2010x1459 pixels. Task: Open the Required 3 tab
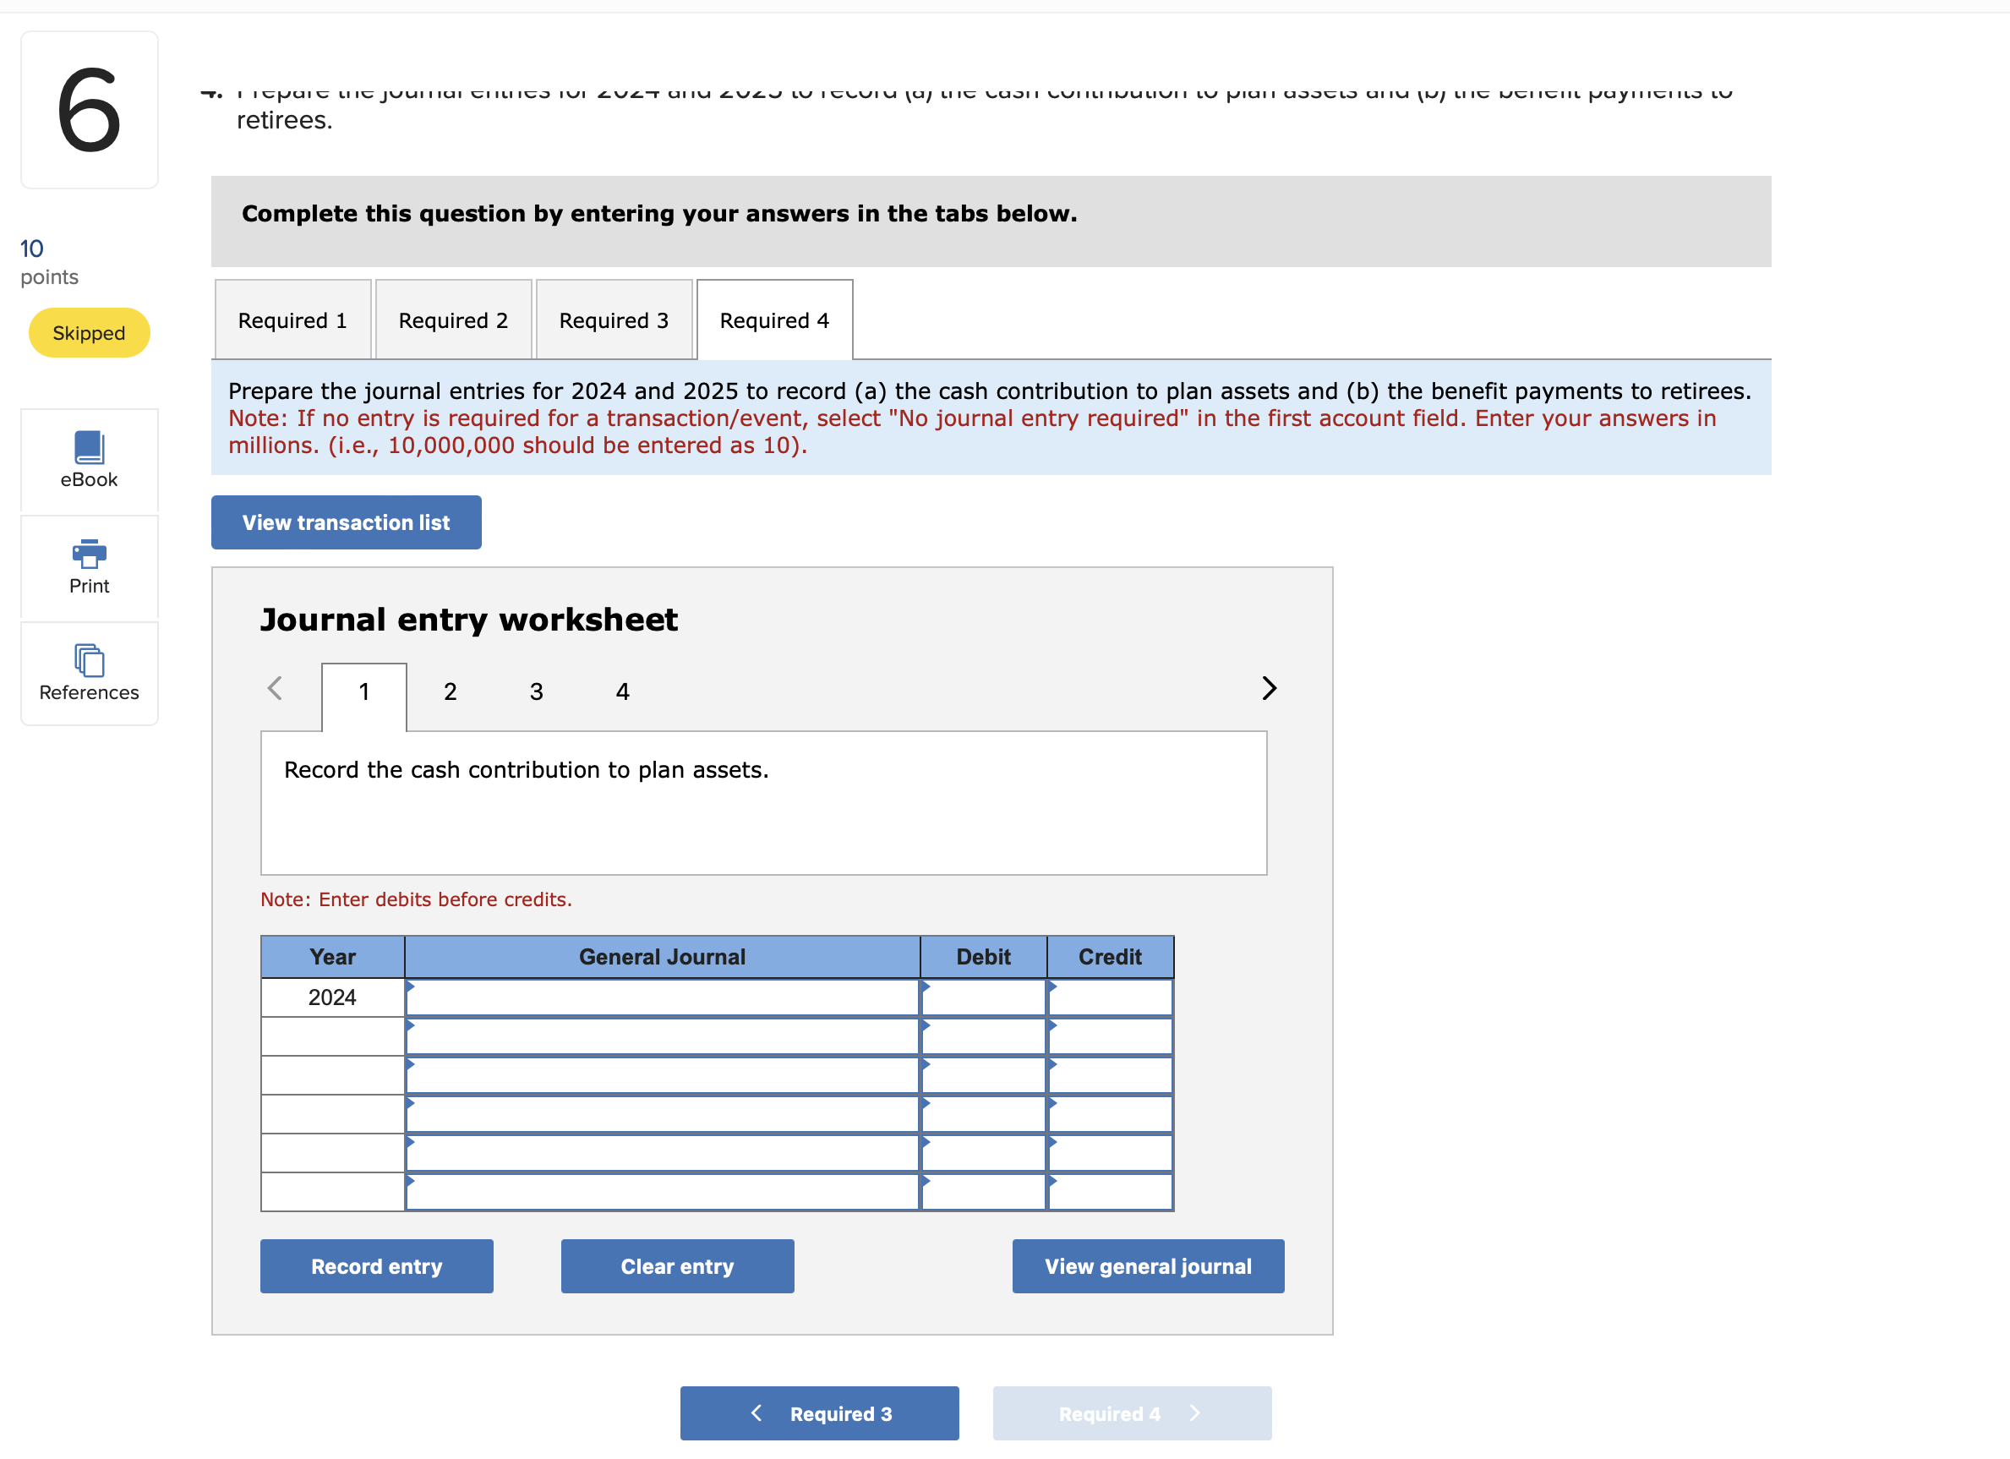point(614,320)
